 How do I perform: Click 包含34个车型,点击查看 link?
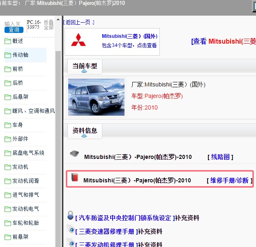(129, 45)
